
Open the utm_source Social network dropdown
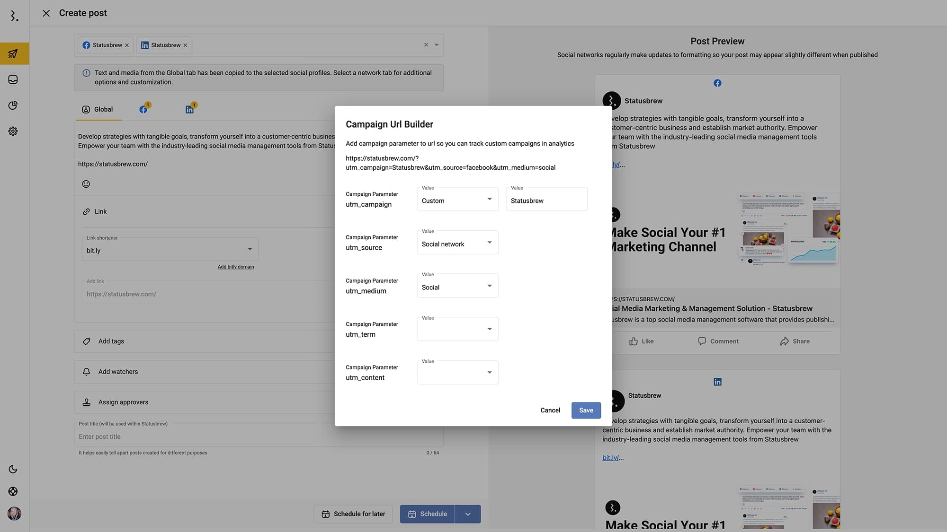457,243
